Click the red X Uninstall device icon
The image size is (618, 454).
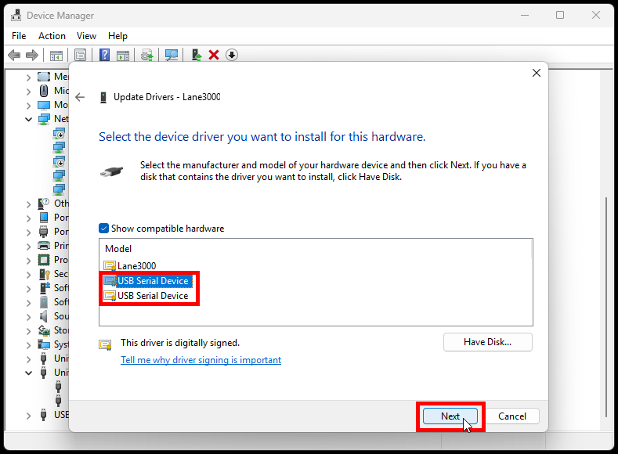point(214,55)
